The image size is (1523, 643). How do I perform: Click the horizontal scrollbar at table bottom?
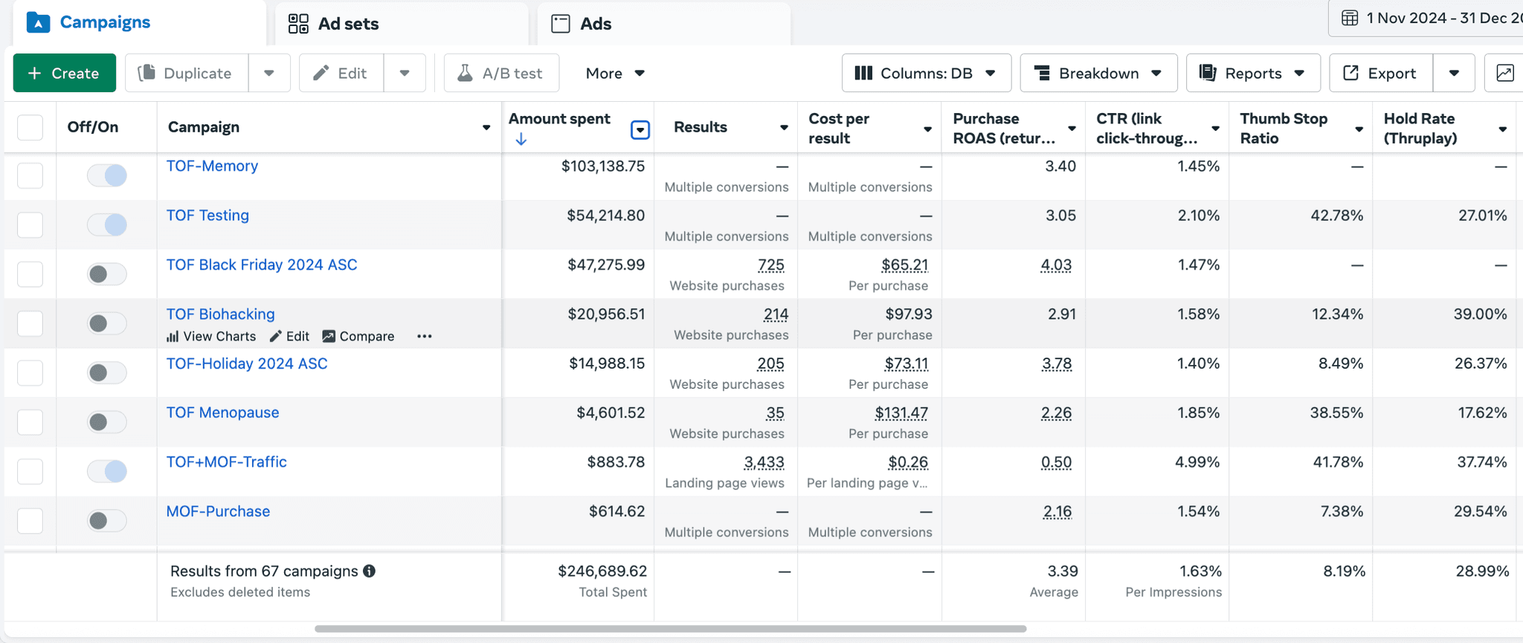670,629
